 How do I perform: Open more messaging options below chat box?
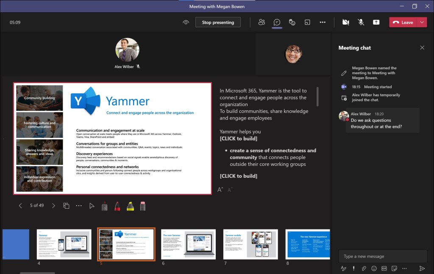pos(405,268)
